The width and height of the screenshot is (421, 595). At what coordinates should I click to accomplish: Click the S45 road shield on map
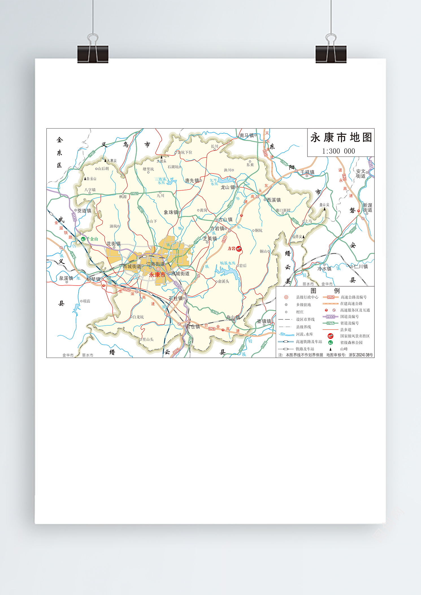[x=265, y=153]
